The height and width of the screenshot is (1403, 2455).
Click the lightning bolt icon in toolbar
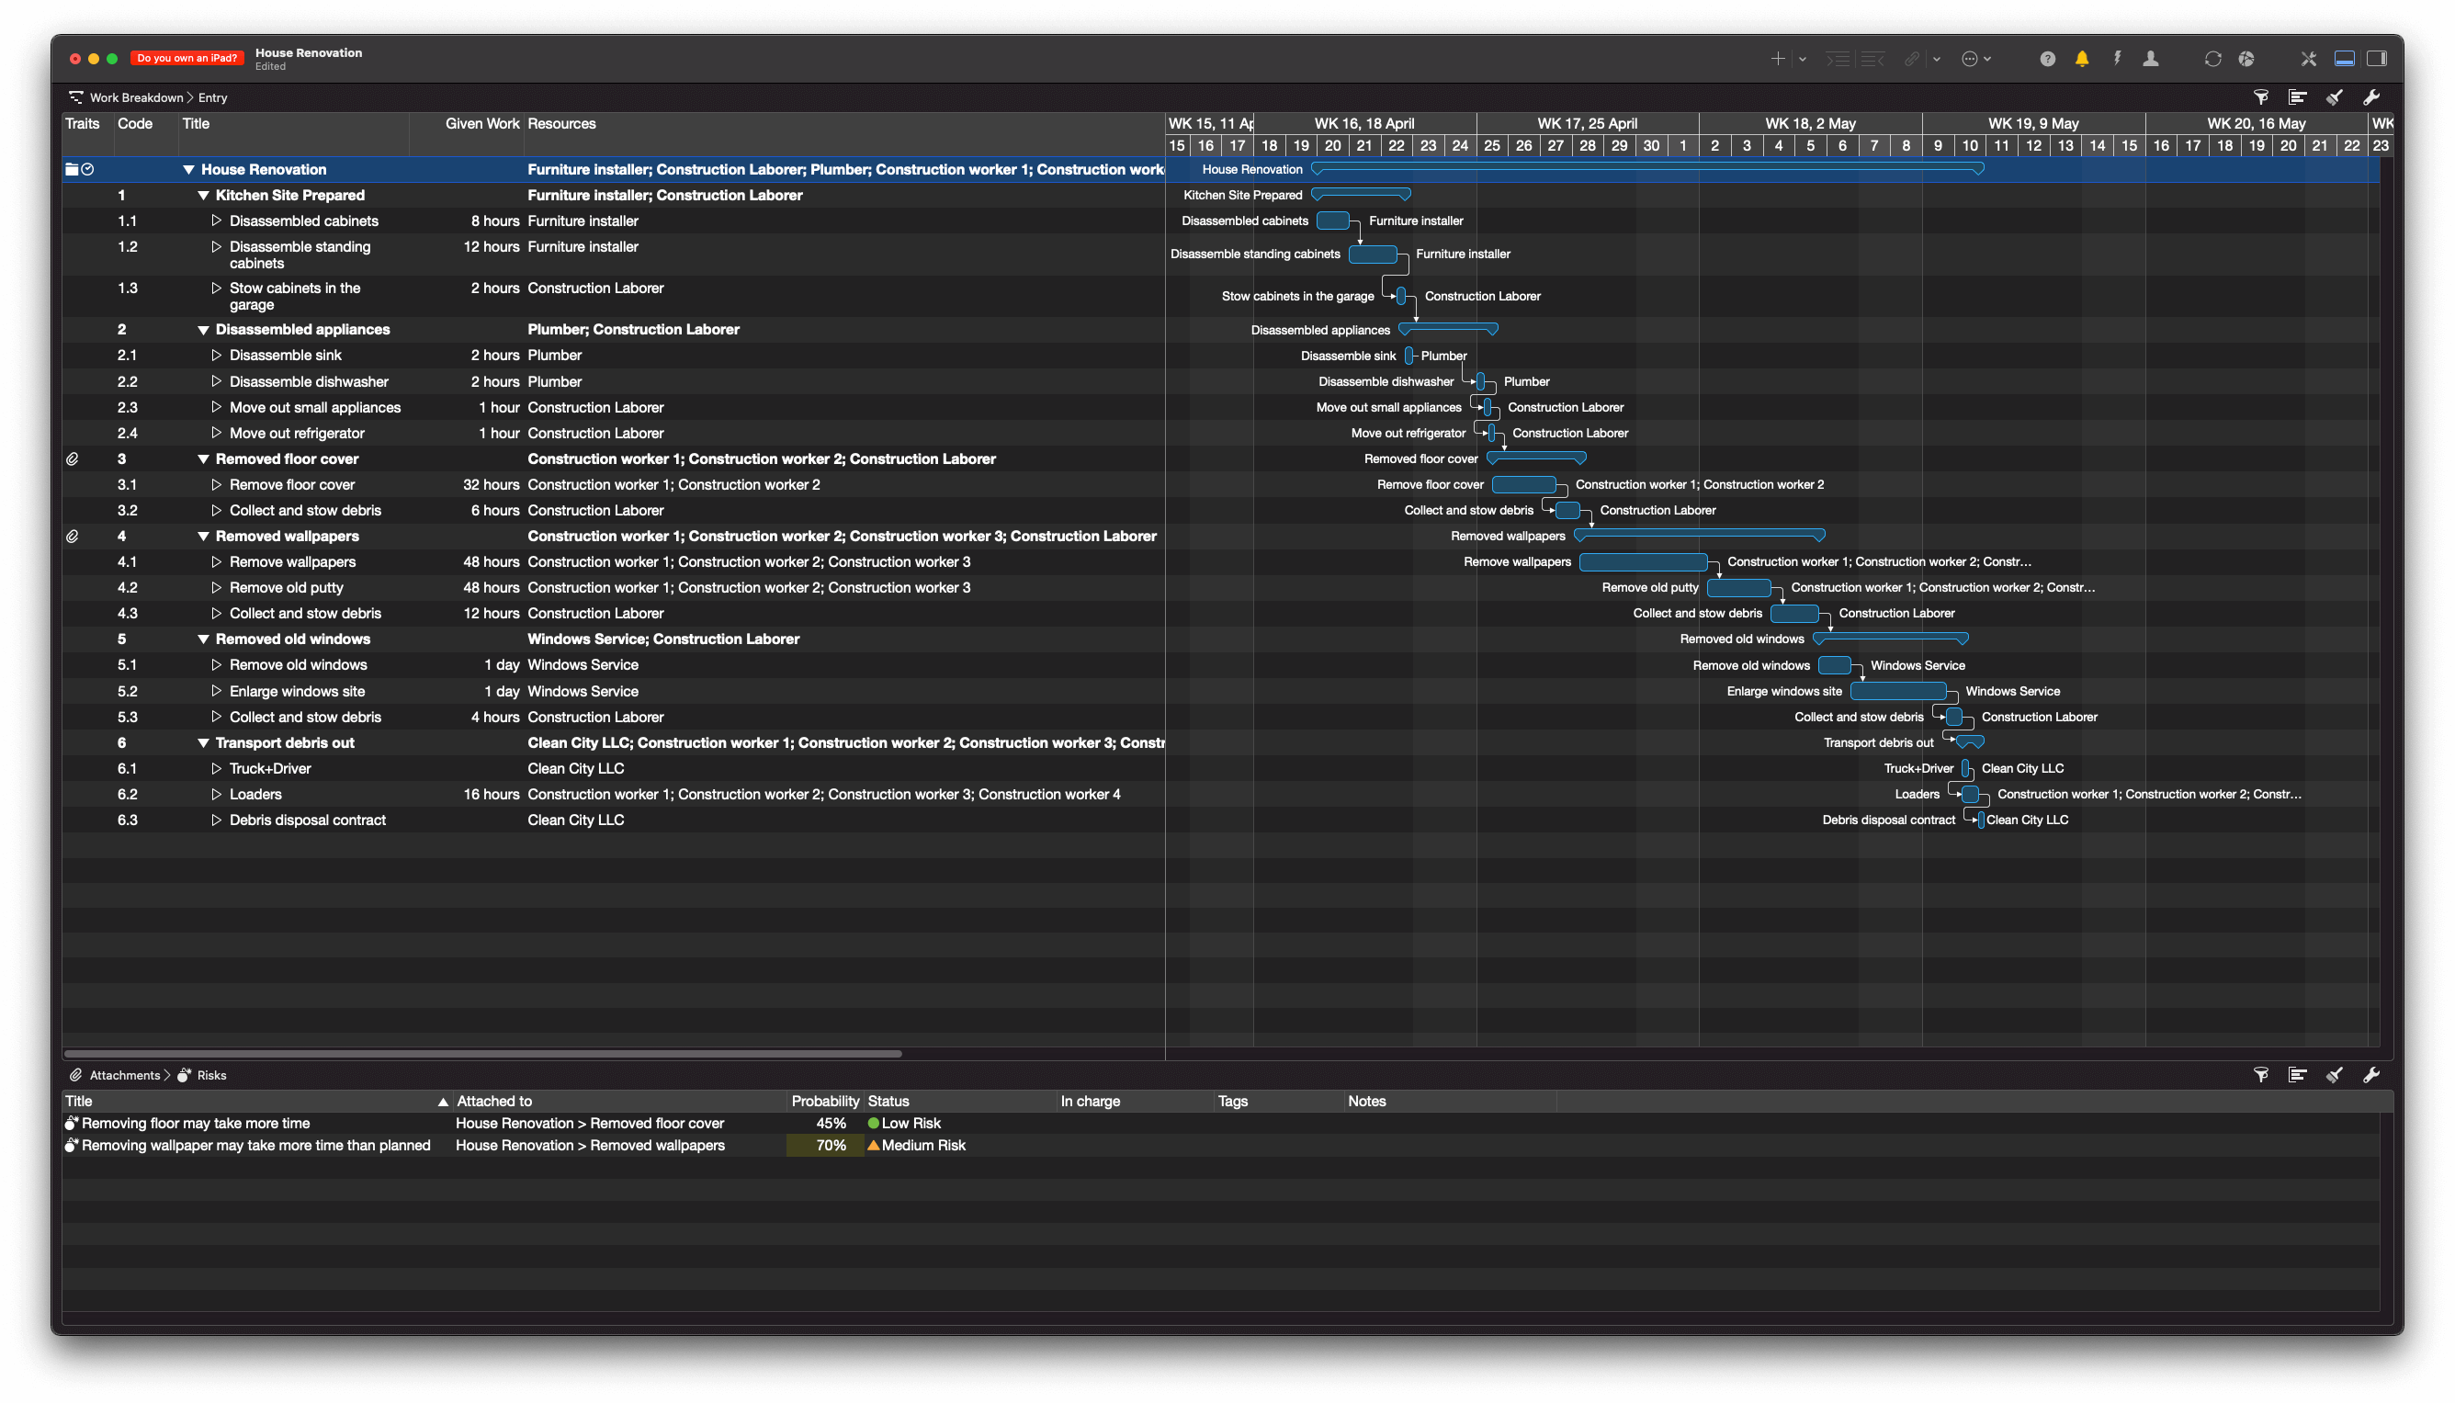click(x=2117, y=59)
